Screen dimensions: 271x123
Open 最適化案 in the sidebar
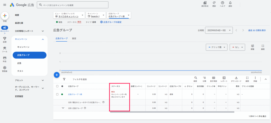pos(19,23)
